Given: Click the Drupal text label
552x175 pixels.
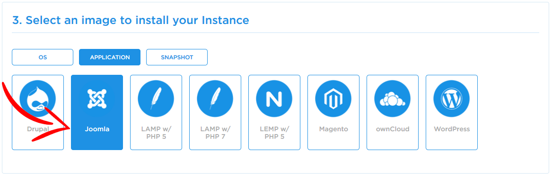Looking at the screenshot, I should [x=38, y=129].
